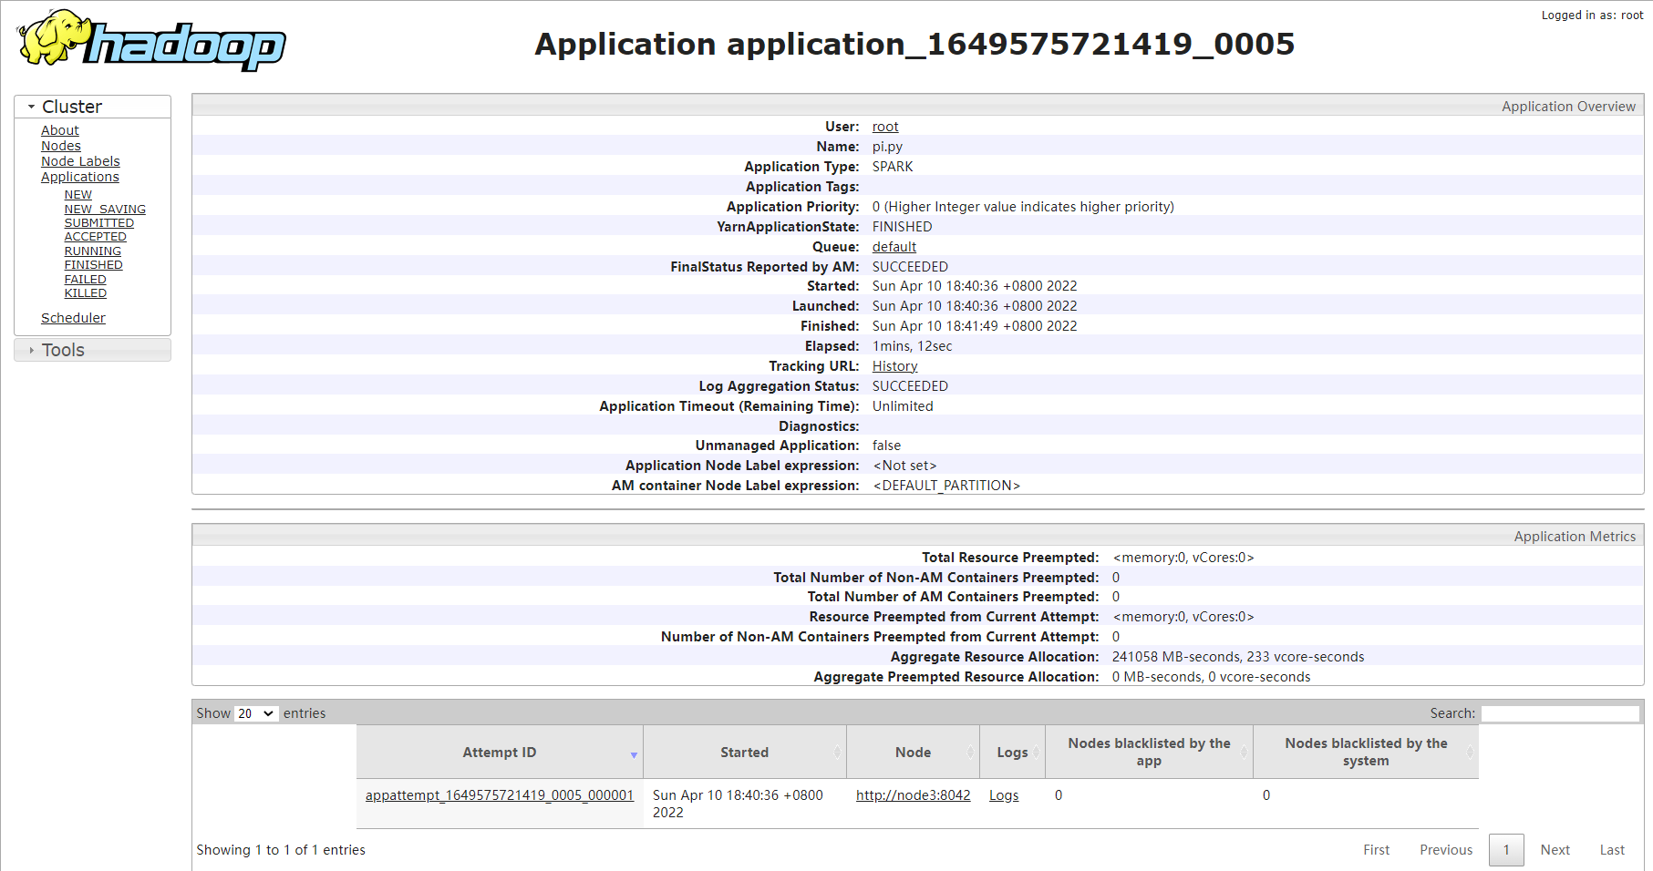Filter applications by FINISHED state

(94, 265)
